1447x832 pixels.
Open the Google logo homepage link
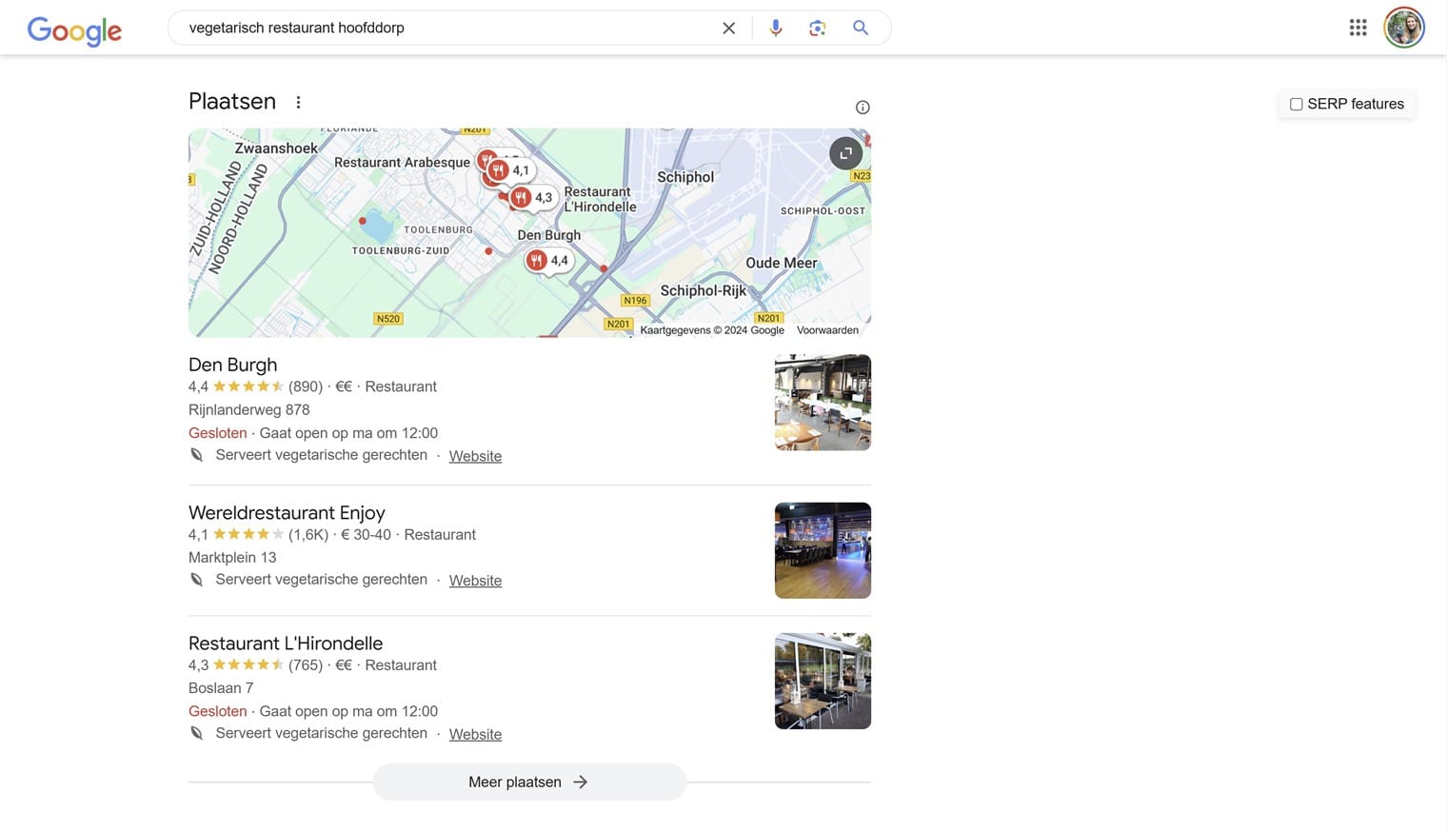(74, 30)
